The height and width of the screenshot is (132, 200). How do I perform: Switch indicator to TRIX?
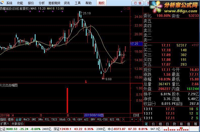tap(54, 119)
